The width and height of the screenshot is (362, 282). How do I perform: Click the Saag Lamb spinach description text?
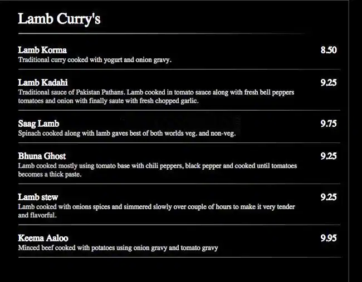click(x=126, y=133)
